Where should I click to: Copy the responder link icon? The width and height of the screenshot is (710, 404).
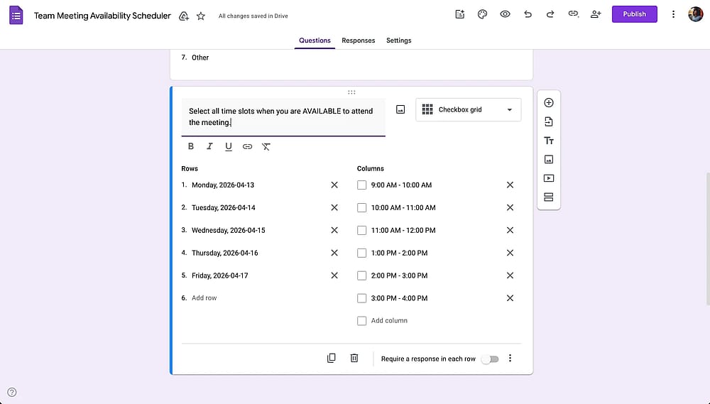click(573, 14)
